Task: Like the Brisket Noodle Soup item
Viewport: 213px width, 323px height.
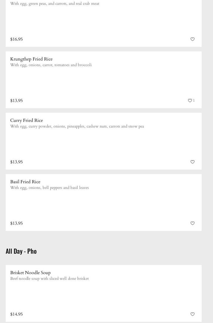Action: (192, 314)
